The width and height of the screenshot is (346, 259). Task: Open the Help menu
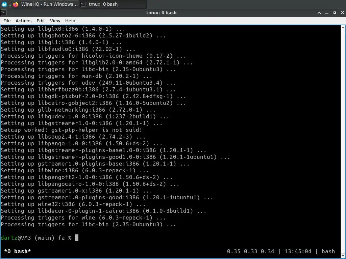[70, 21]
